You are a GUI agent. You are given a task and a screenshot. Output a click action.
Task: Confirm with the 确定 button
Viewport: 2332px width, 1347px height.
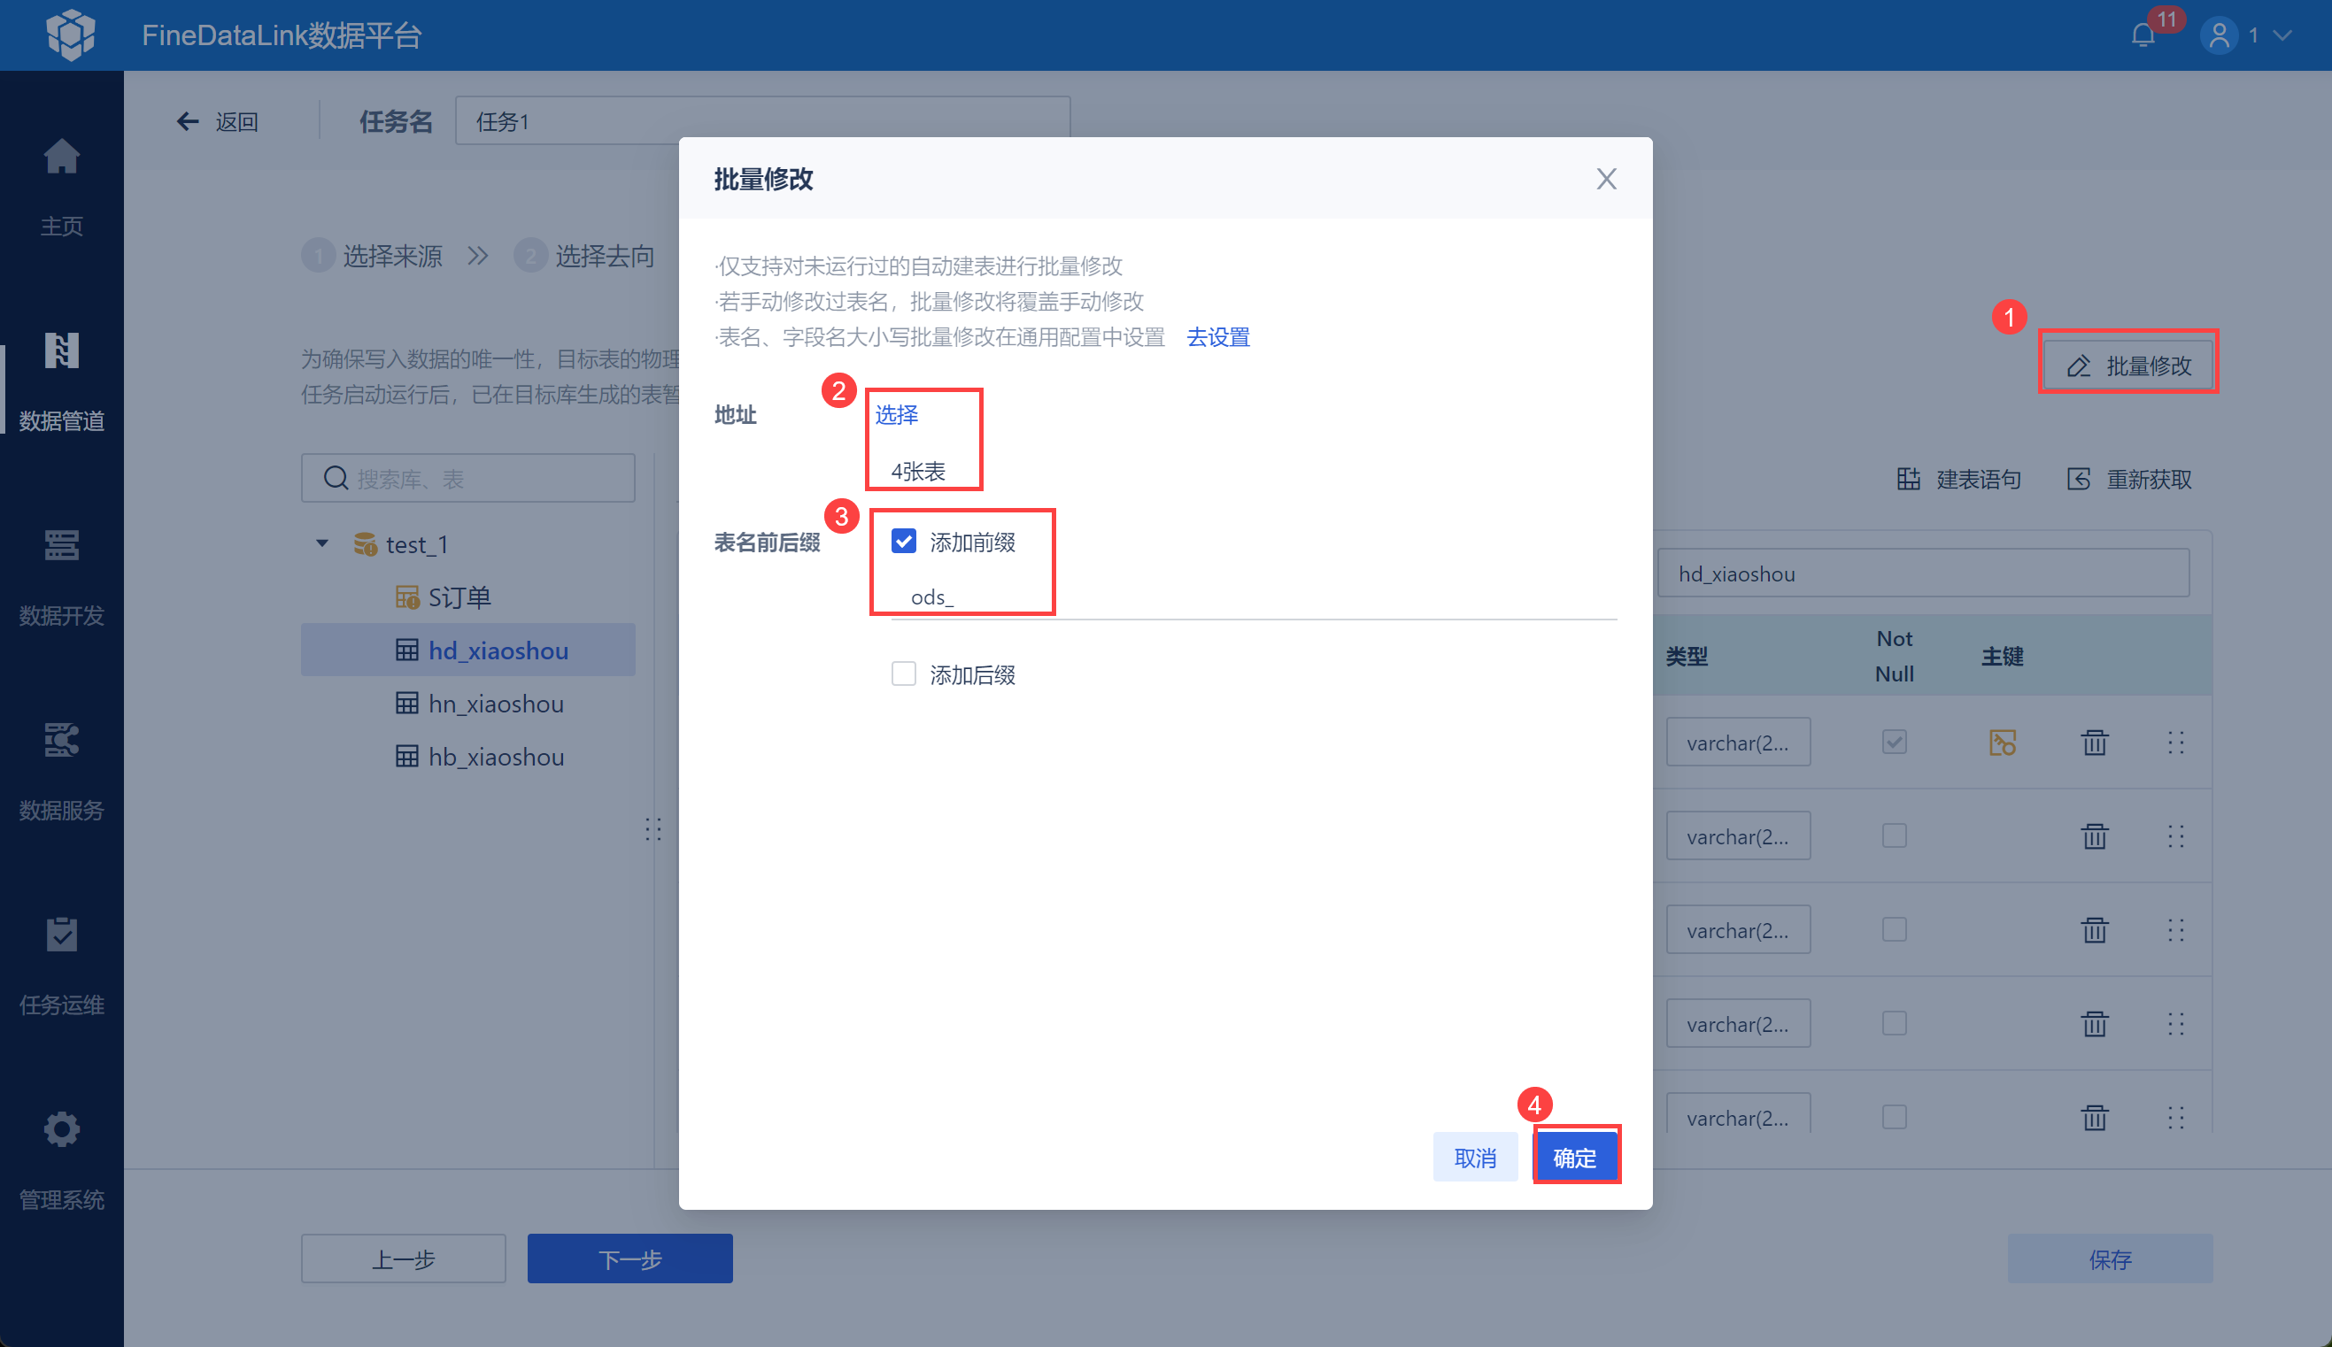[x=1574, y=1157]
